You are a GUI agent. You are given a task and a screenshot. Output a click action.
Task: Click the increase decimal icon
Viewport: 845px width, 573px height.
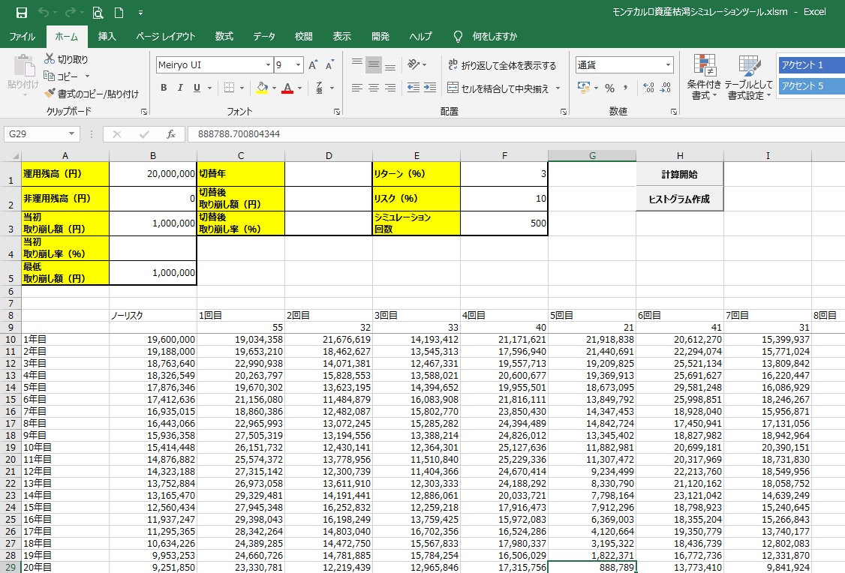(649, 88)
